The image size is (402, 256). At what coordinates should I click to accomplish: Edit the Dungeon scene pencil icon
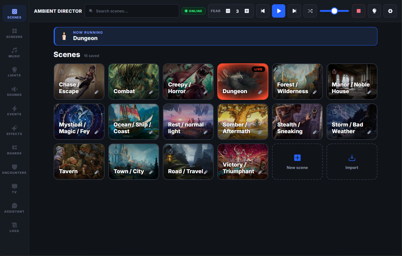click(x=260, y=92)
